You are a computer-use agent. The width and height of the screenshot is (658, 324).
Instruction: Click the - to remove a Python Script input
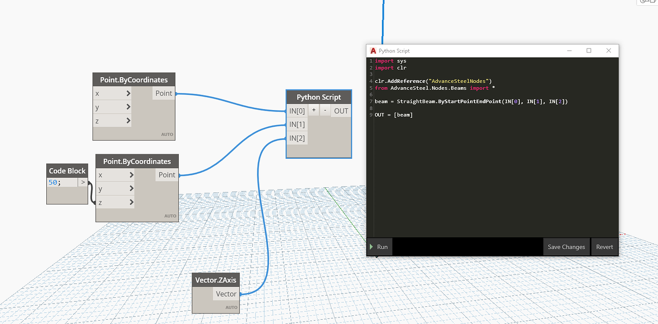tap(325, 110)
